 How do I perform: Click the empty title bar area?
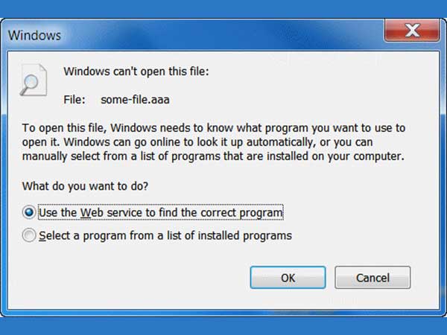222,35
